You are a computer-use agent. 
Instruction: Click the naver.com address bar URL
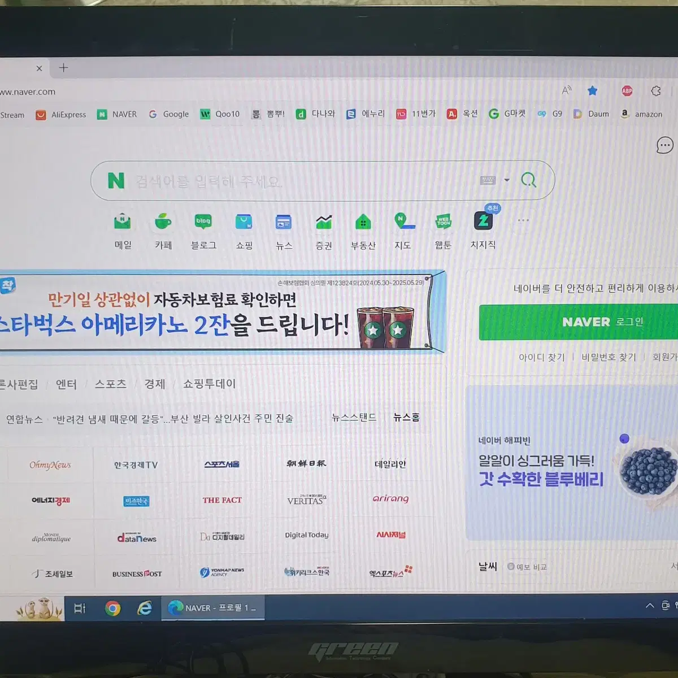pos(28,92)
